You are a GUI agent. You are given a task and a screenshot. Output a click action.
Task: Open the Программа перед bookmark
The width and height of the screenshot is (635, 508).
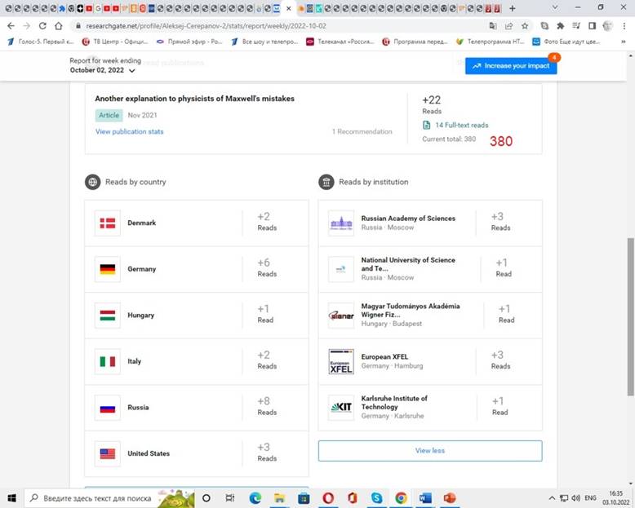click(415, 42)
